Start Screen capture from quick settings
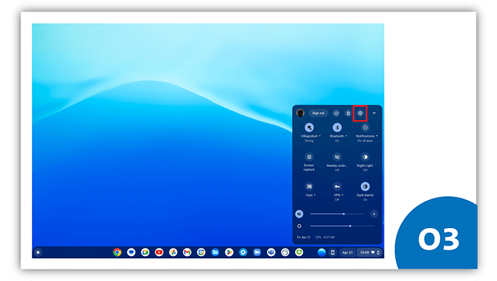The width and height of the screenshot is (497, 281). coord(309,157)
